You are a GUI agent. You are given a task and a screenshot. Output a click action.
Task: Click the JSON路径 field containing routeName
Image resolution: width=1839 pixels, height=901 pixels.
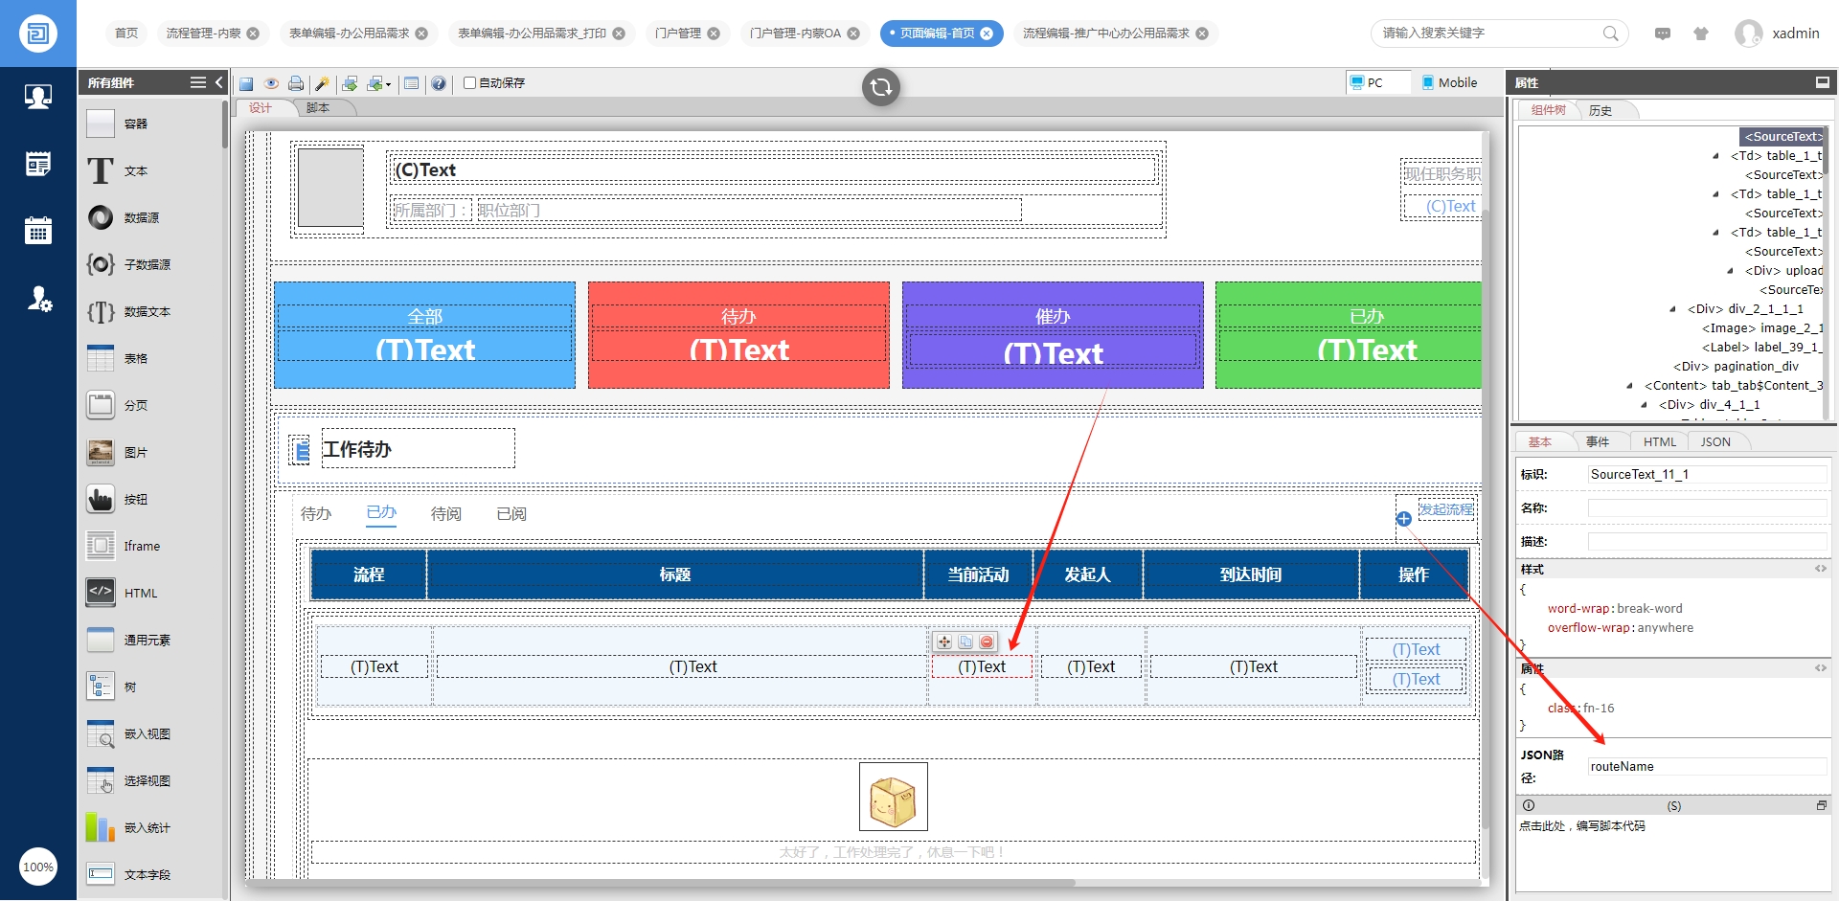click(1708, 766)
